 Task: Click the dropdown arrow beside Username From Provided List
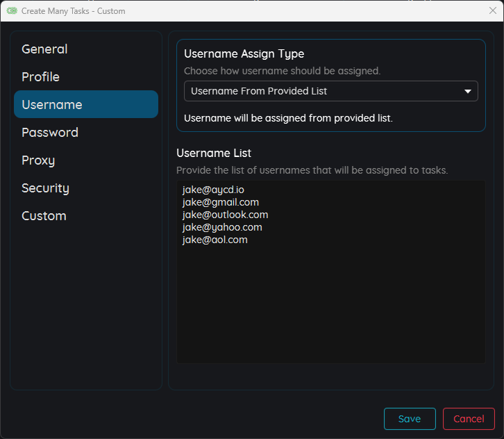tap(467, 91)
